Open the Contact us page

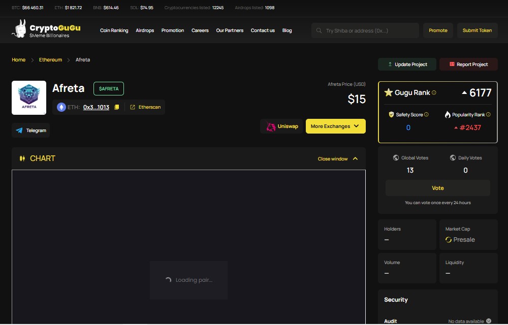[263, 30]
